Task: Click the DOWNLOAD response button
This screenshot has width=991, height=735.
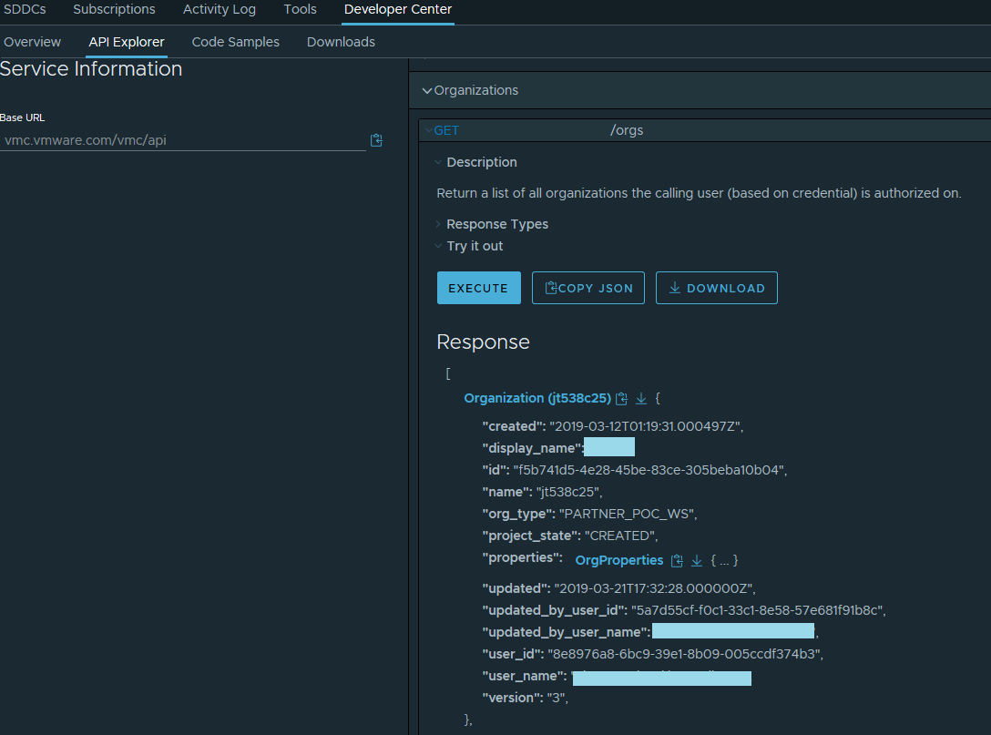Action: click(x=716, y=288)
